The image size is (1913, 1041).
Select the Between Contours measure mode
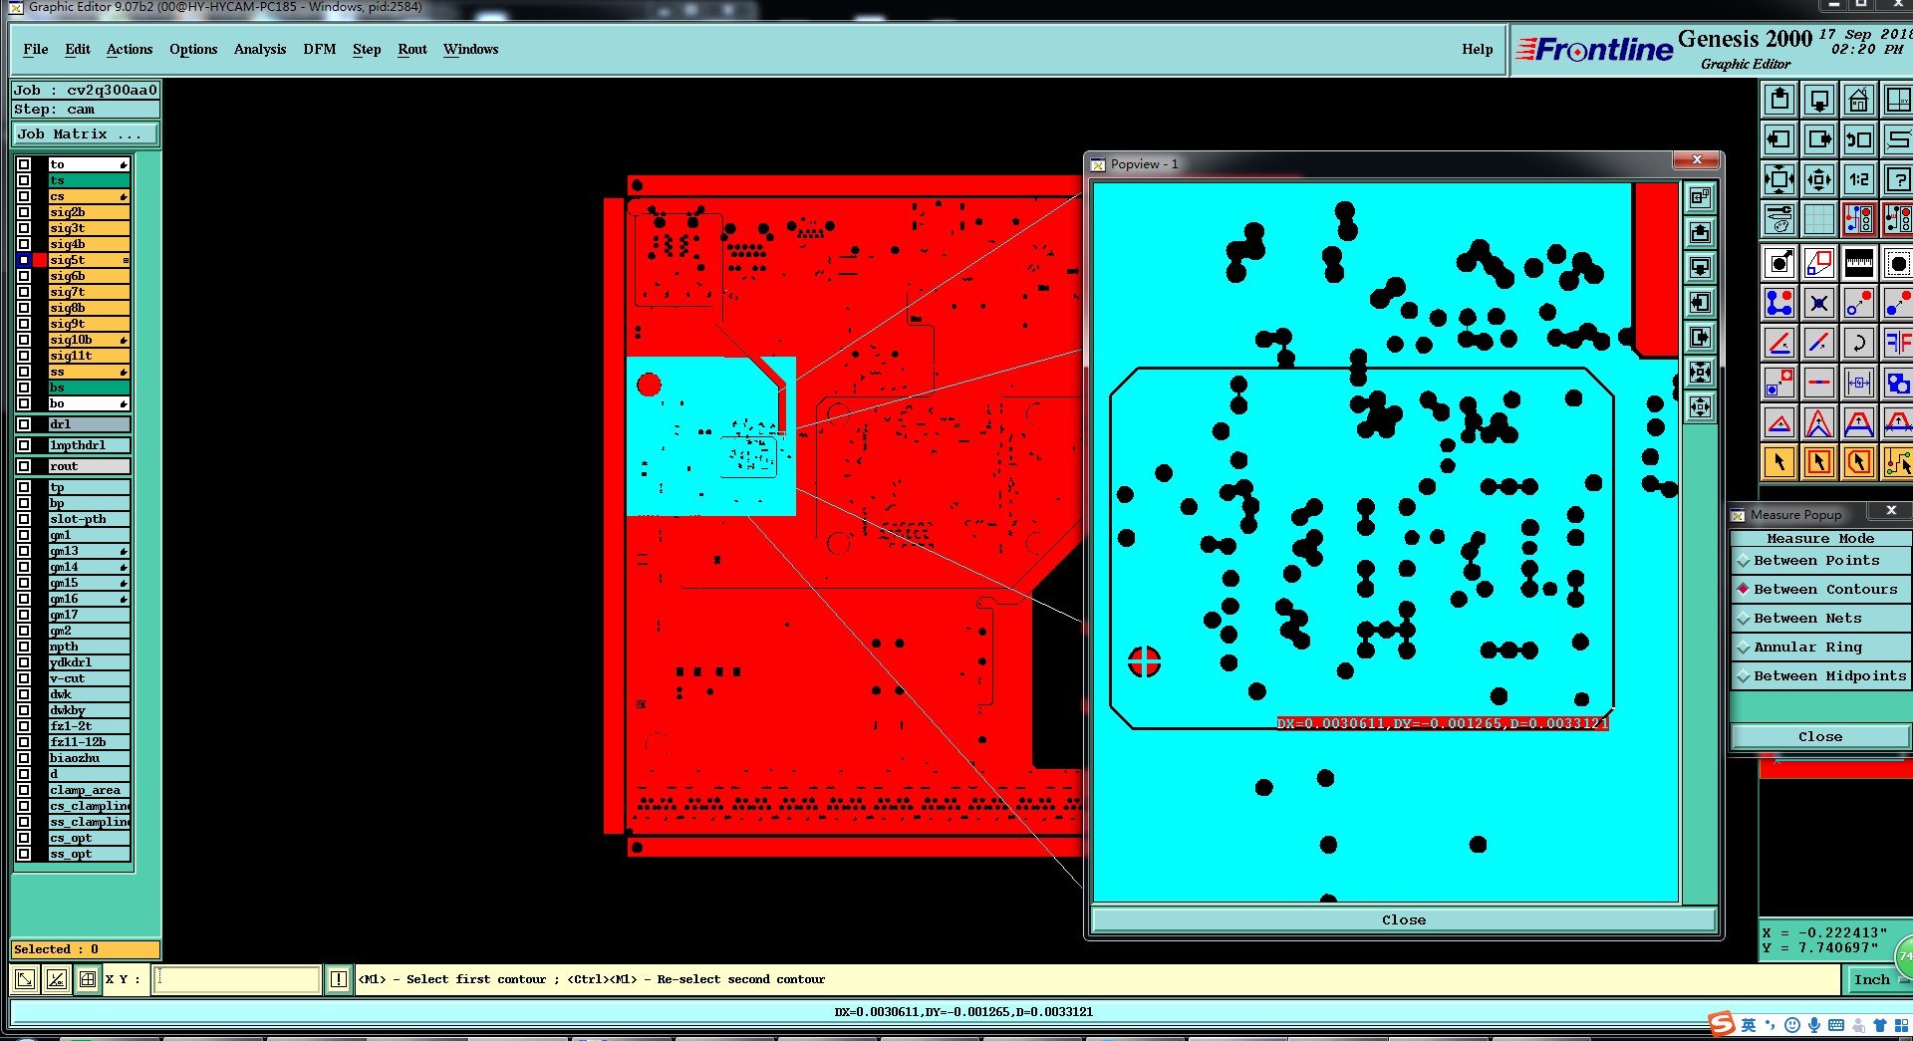click(1820, 590)
